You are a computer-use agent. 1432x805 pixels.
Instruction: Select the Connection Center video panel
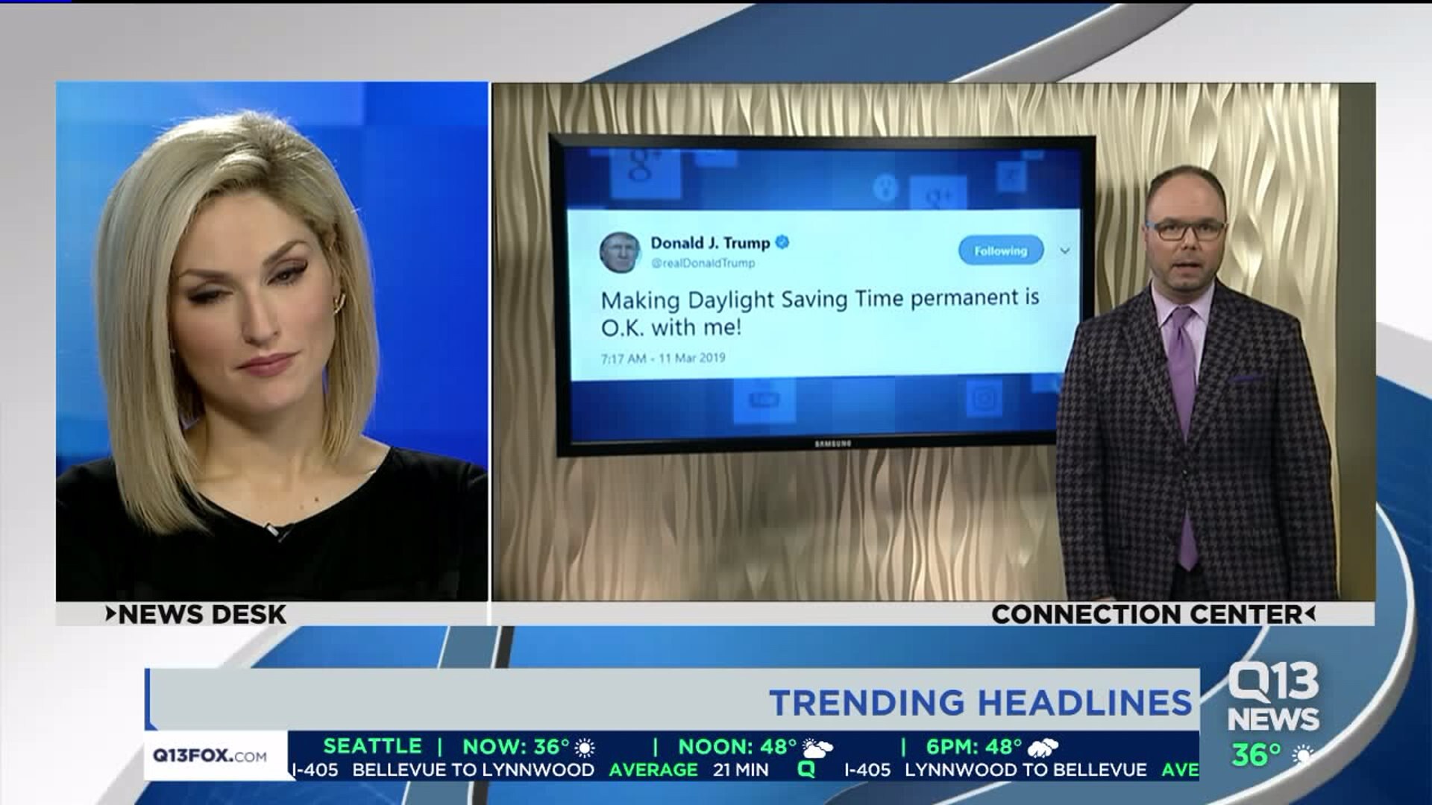(x=933, y=341)
